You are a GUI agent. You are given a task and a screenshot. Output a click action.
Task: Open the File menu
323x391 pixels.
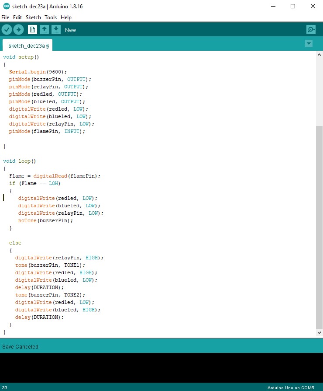5,17
